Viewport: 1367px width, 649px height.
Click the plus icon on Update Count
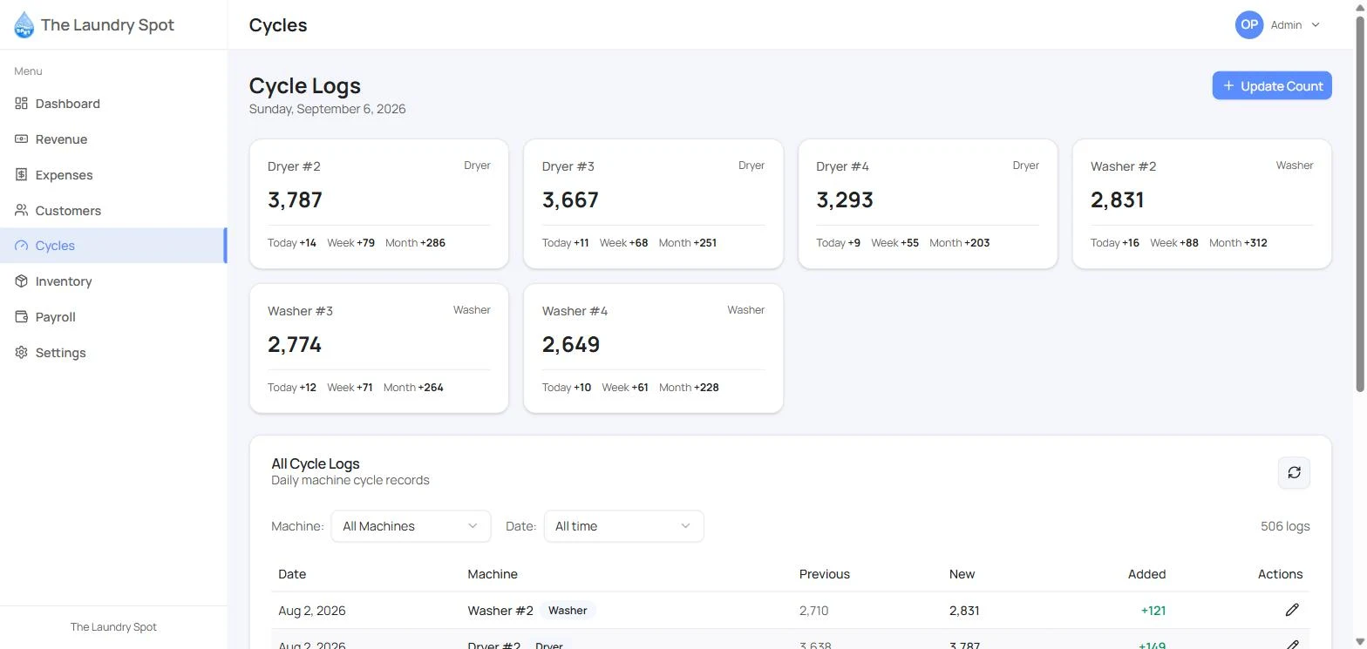[1228, 85]
